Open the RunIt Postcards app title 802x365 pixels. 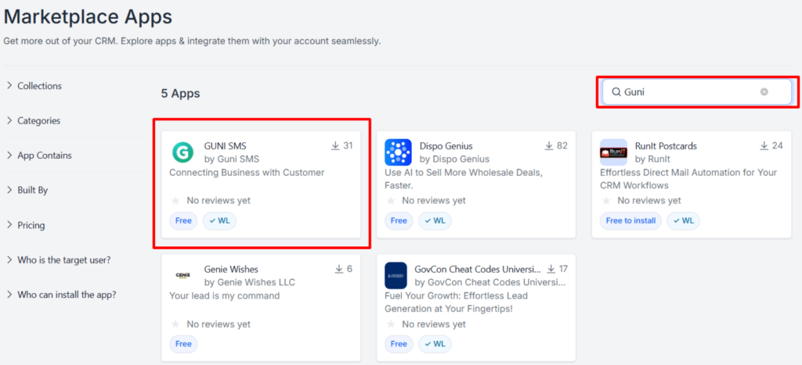click(x=666, y=146)
